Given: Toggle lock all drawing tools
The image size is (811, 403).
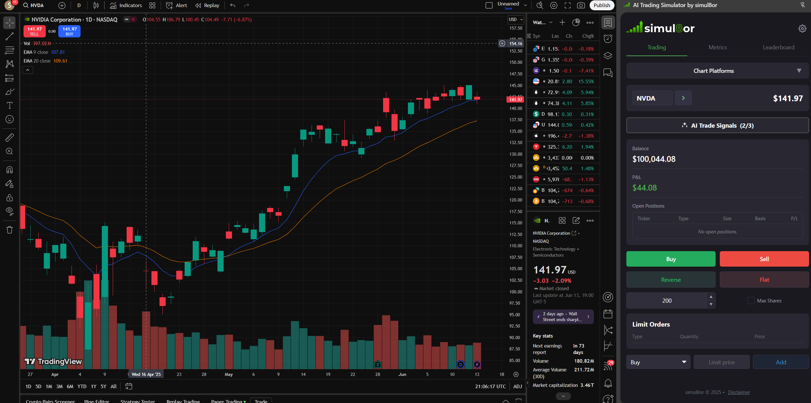Looking at the screenshot, I should click(x=10, y=198).
